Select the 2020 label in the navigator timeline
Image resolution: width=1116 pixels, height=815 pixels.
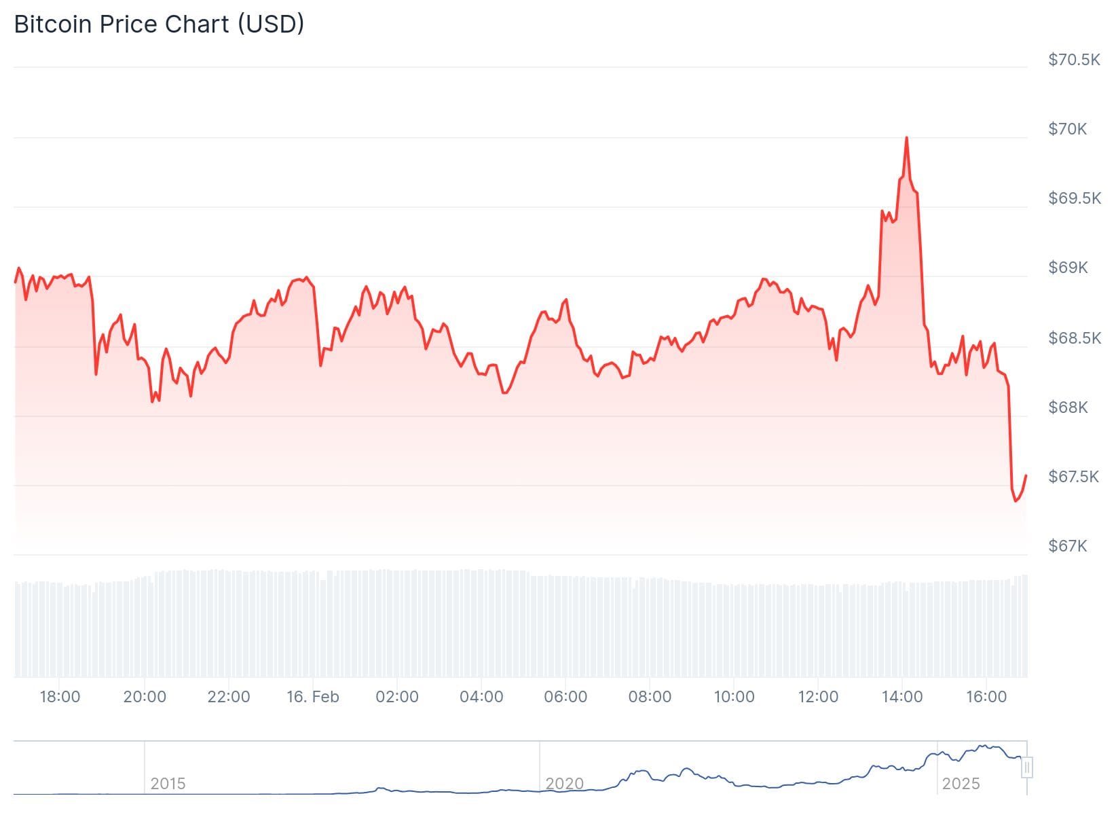[x=564, y=784]
